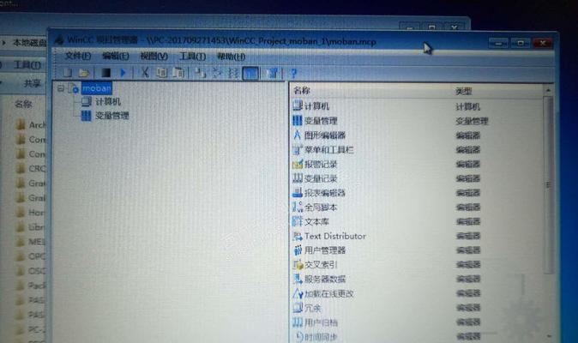Click the 冗余 icon
Image resolution: width=578 pixels, height=343 pixels.
[297, 308]
